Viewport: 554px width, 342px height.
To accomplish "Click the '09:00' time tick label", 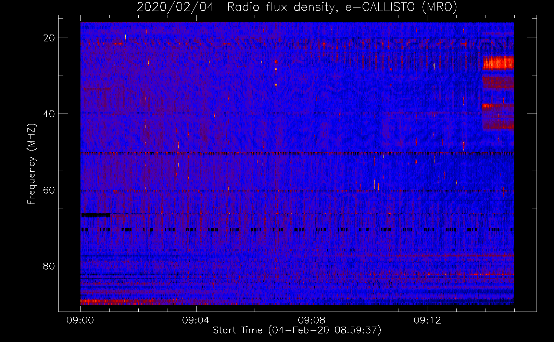I will pos(80,320).
